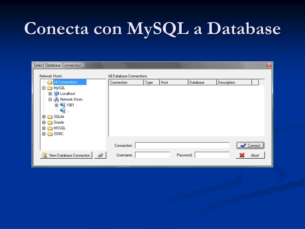Click the Network Hosts network icon

coord(56,100)
